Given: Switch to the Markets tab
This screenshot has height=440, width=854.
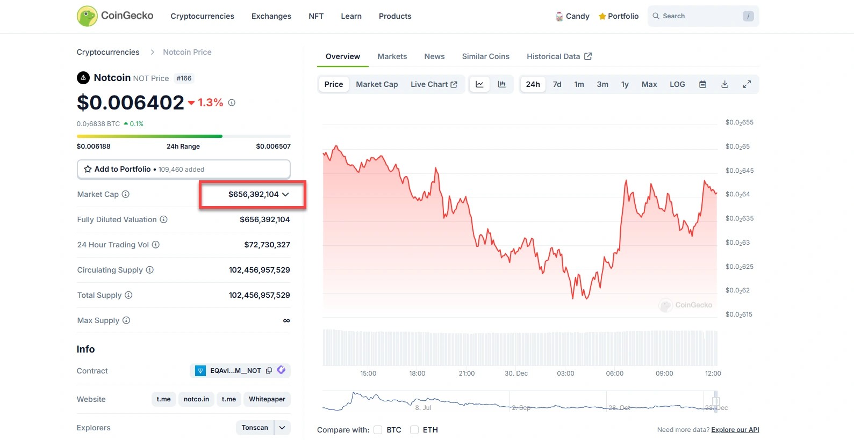Looking at the screenshot, I should tap(392, 56).
